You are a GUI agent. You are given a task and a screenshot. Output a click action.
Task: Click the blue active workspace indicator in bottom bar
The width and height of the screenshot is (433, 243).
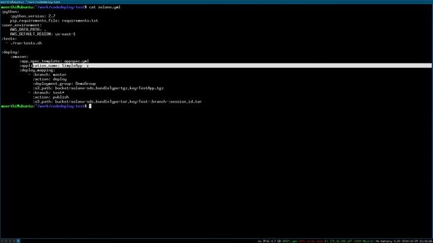pos(18,241)
